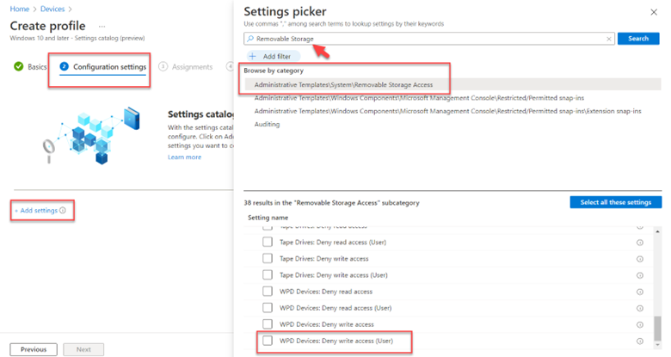This screenshot has height=357, width=671.
Task: Open the Learn more link
Action: 184,157
